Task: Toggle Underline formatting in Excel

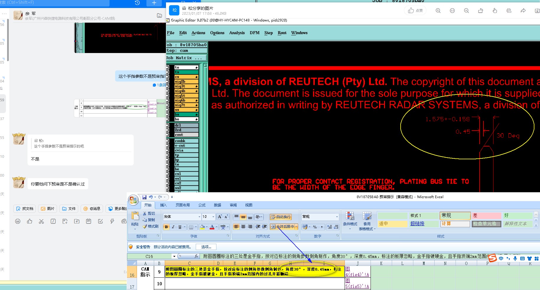Action: pos(180,227)
